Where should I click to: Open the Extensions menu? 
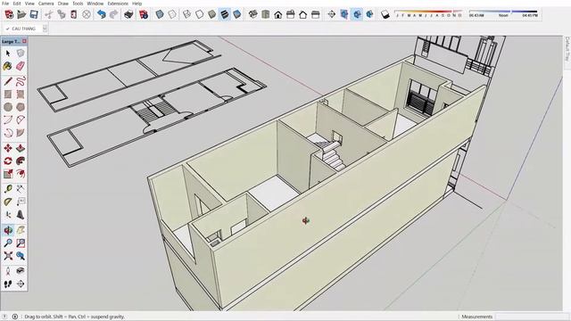(x=118, y=4)
